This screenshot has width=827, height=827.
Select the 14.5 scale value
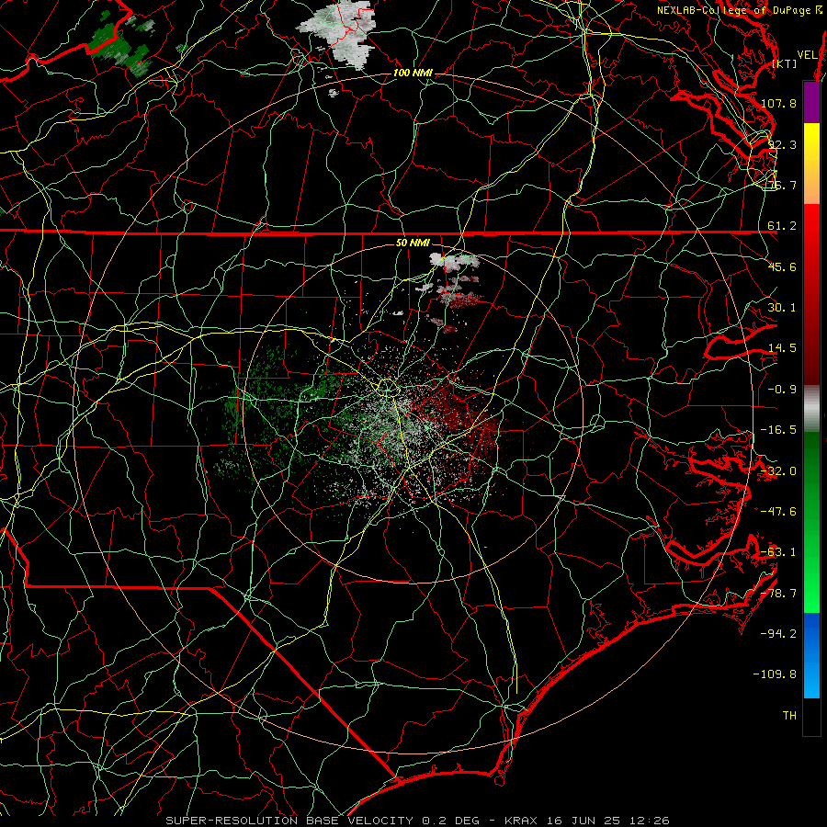(782, 348)
